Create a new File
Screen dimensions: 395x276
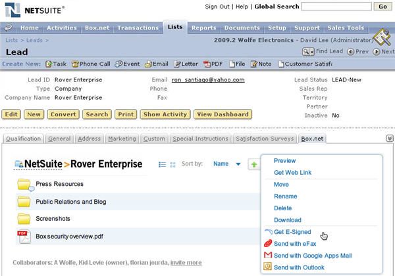tap(237, 64)
